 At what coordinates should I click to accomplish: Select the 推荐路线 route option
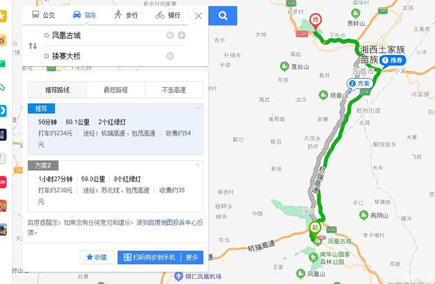pos(57,89)
